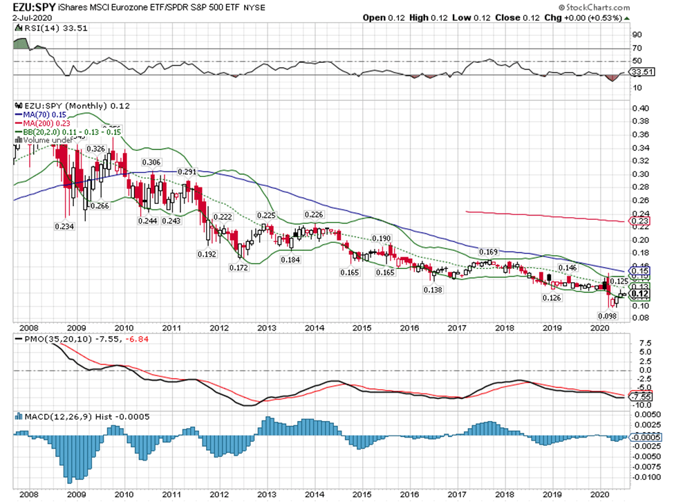Click the EZU:SPY ticker title

click(34, 8)
